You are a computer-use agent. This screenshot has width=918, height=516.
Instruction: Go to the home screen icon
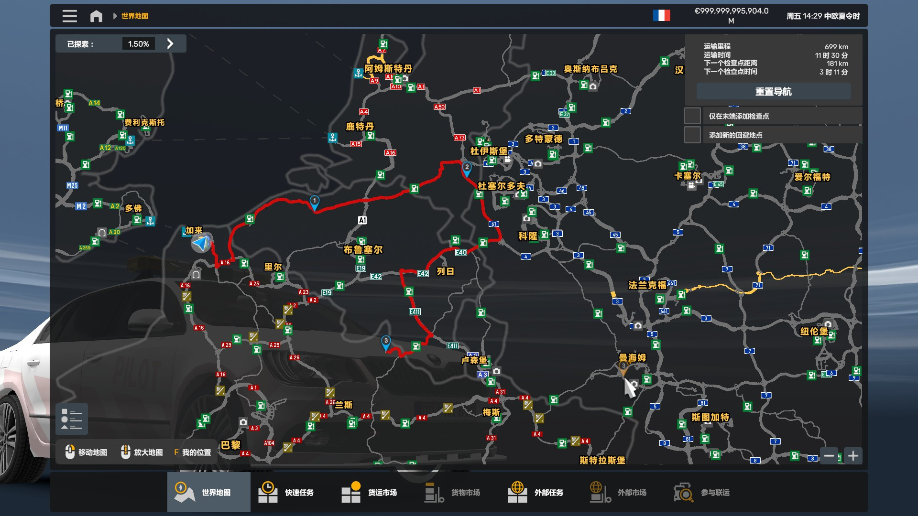pos(96,16)
